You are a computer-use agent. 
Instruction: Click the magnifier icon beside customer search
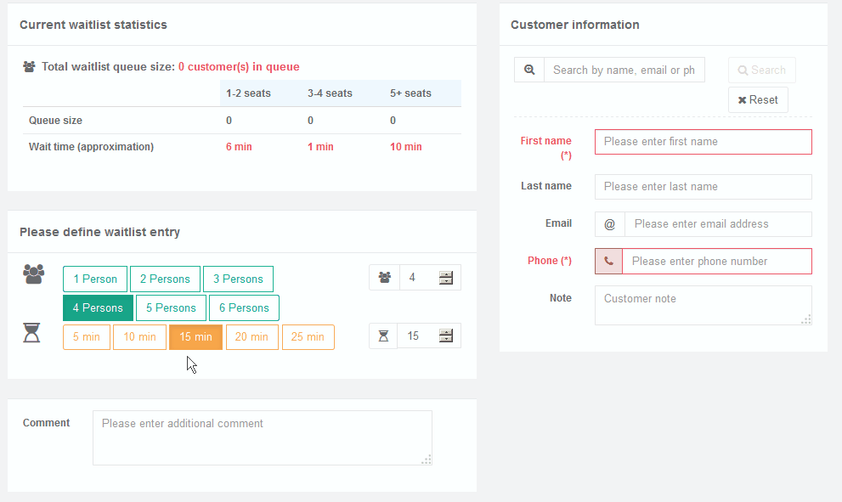529,70
